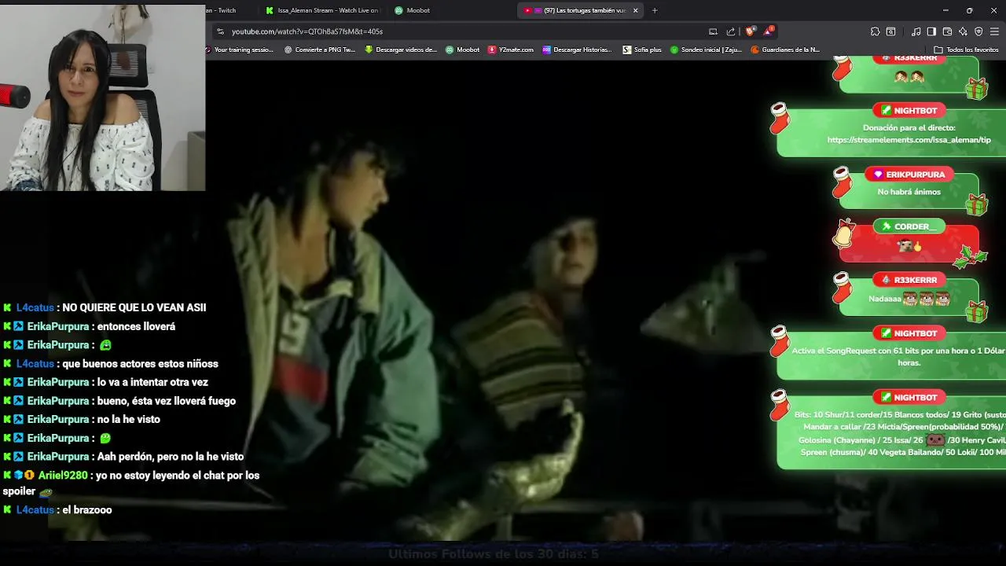Open the Brave Wallet icon
This screenshot has width=1006, height=566.
pos(947,31)
